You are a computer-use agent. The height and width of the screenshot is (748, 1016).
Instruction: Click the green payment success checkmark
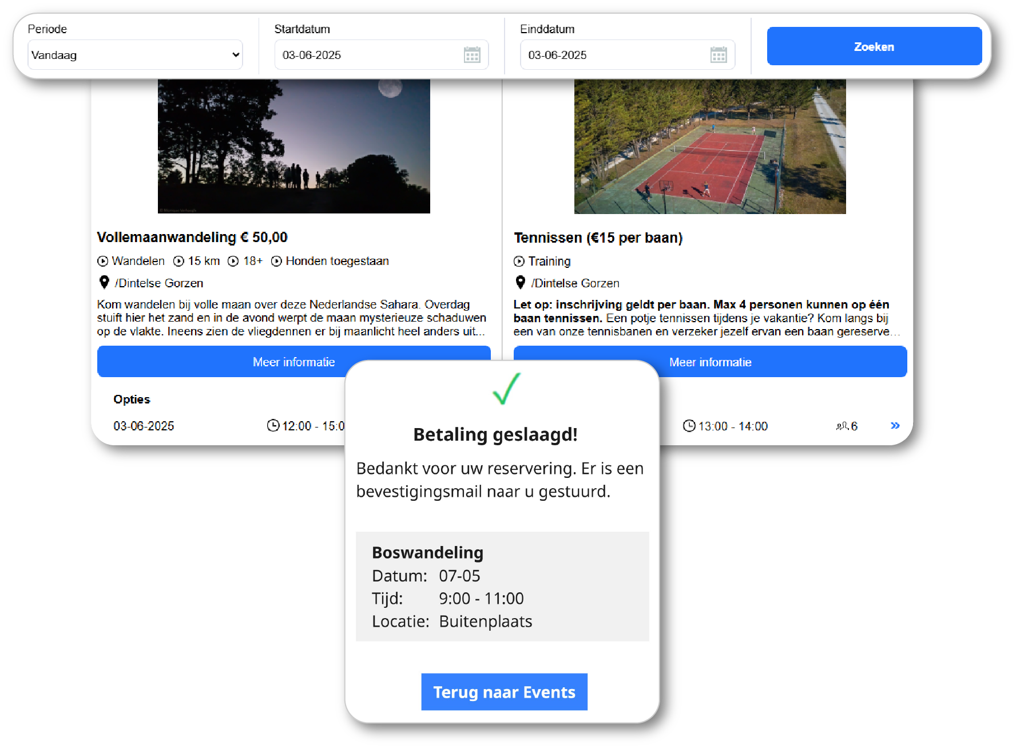point(507,388)
